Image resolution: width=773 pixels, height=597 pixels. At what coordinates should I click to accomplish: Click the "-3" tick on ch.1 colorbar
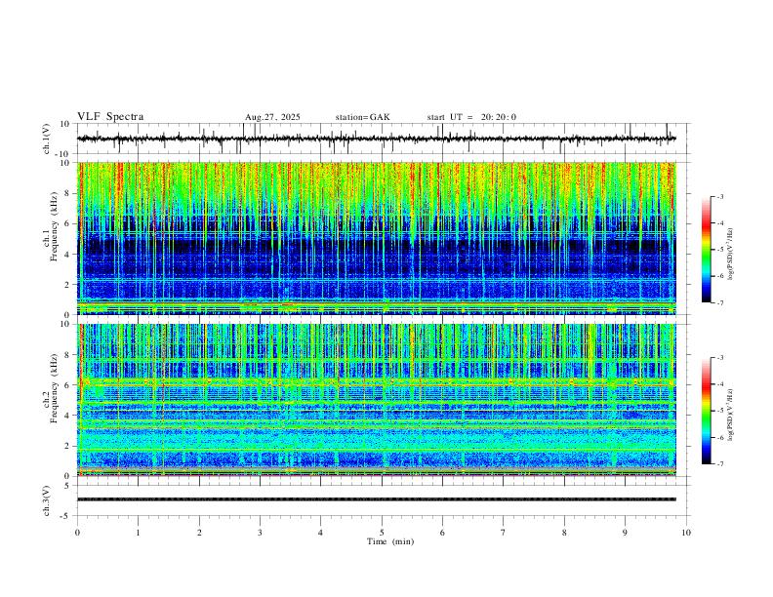(x=719, y=196)
